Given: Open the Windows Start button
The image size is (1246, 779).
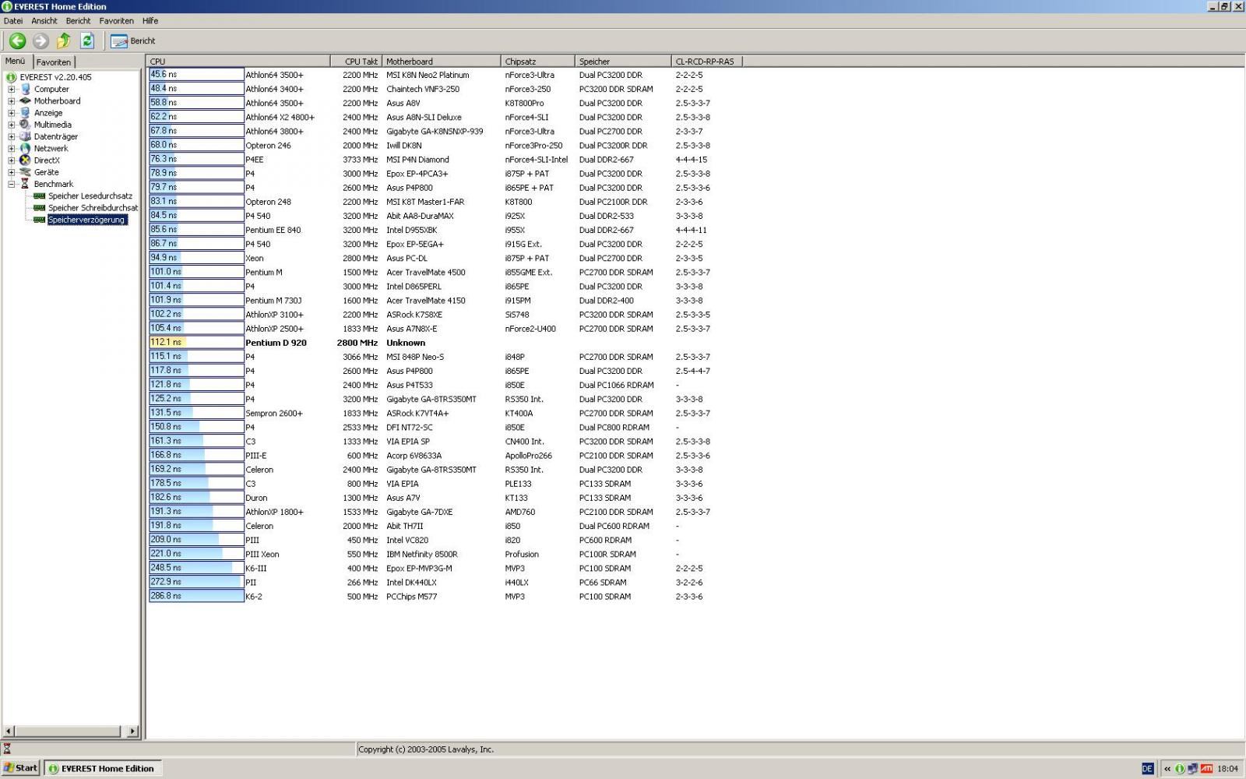Looking at the screenshot, I should pyautogui.click(x=20, y=768).
